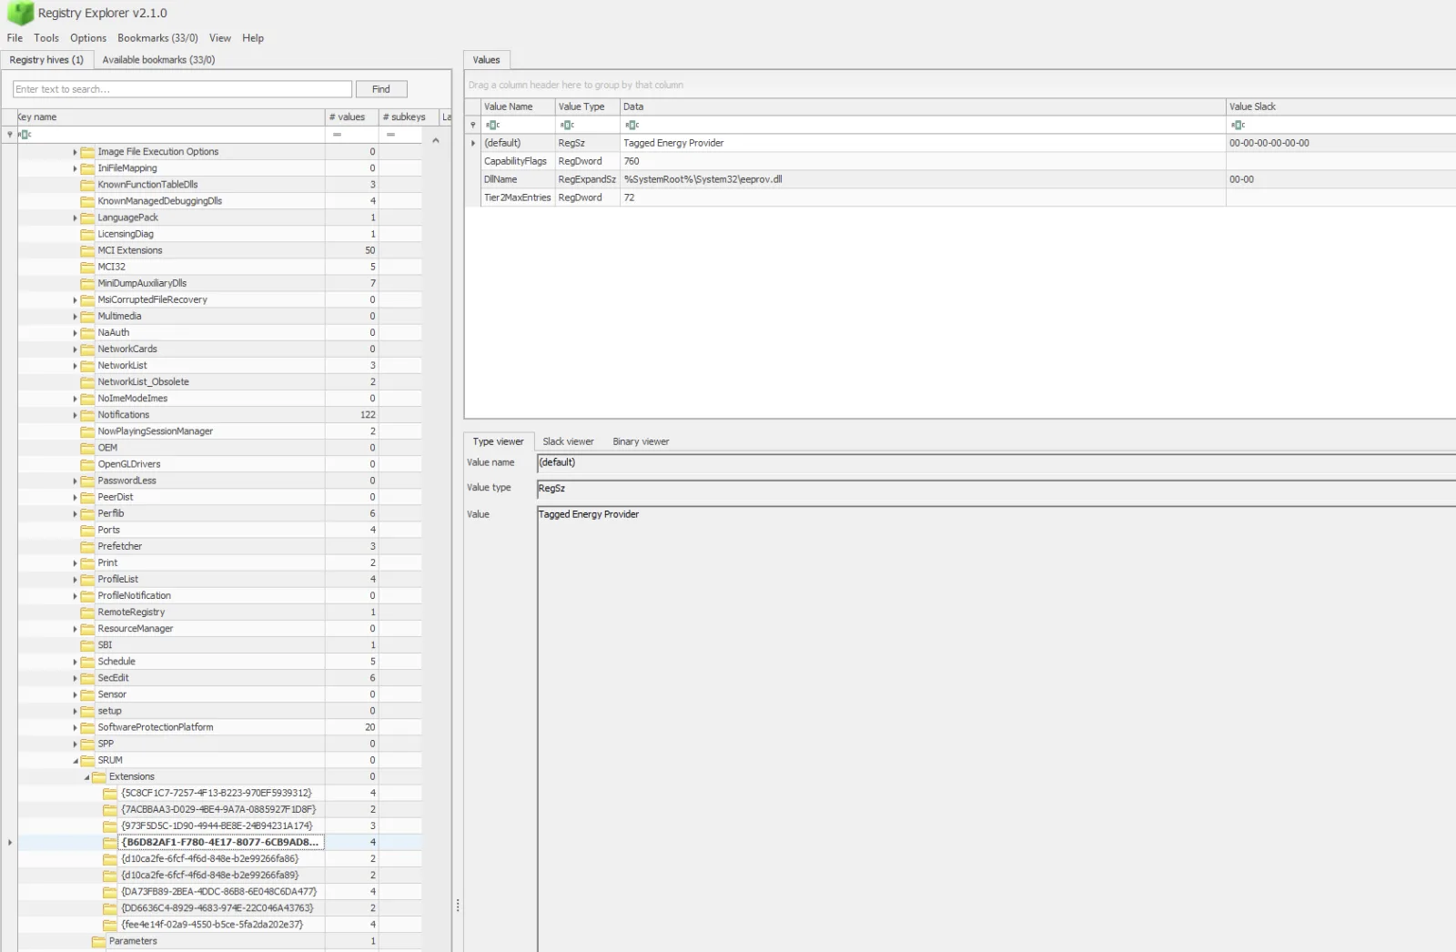This screenshot has width=1456, height=952.
Task: Select the Schedule folder icon
Action: (87, 662)
